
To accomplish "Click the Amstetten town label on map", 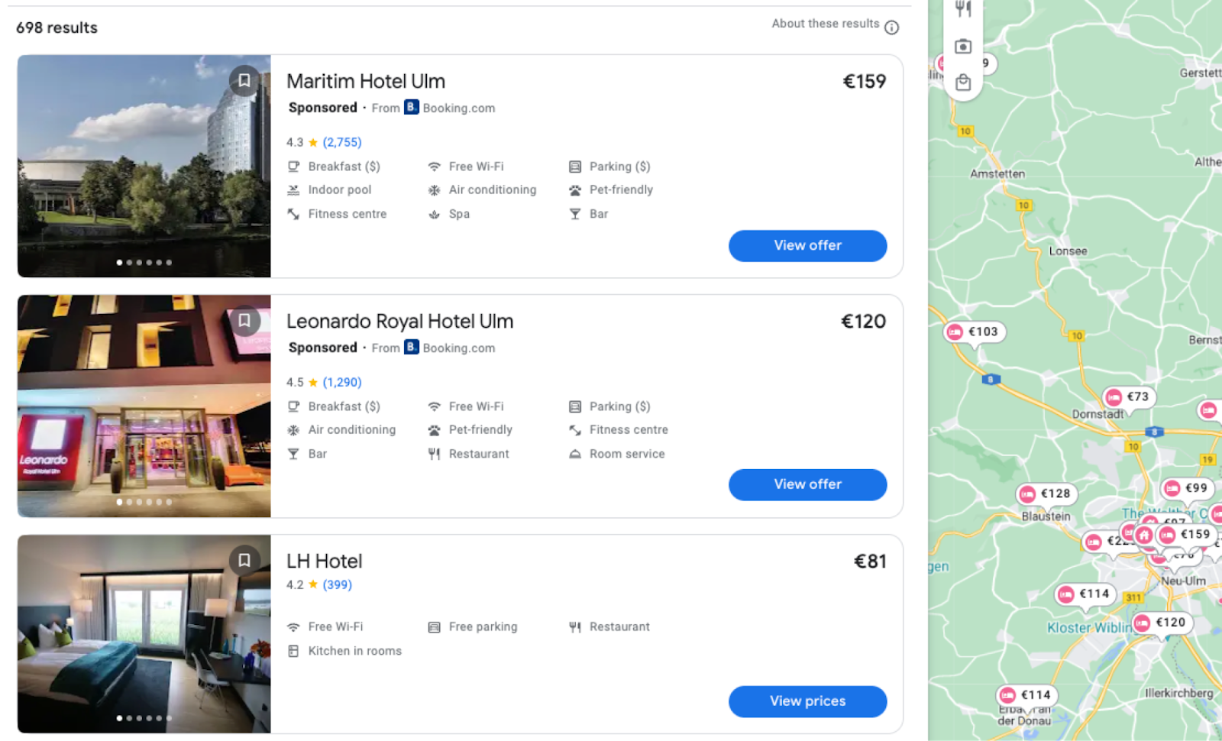I will point(997,173).
